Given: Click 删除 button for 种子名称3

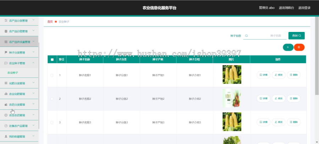Looking at the screenshot, I should 293,122.
